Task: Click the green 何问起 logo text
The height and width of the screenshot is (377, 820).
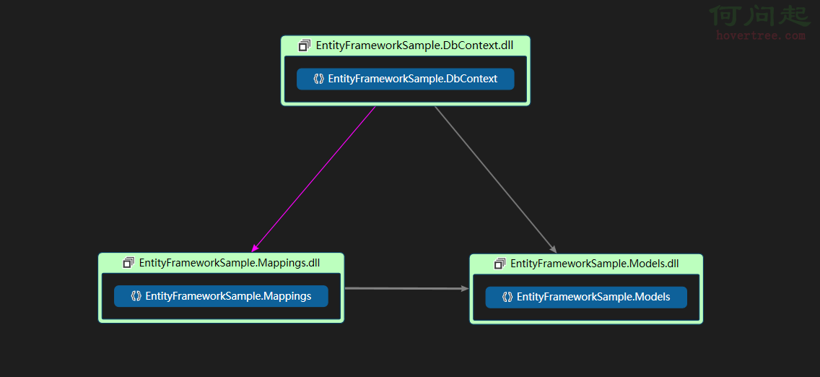Action: (760, 15)
